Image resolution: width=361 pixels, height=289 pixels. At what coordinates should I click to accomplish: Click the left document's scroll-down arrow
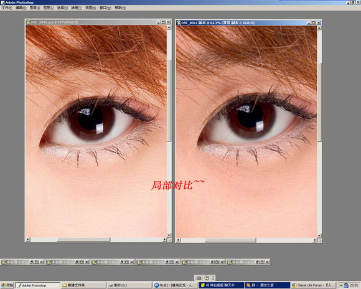point(169,235)
